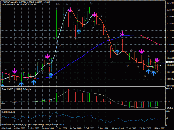
Task: Click the 0.97300 price scale value
Action: pyautogui.click(x=170, y=86)
